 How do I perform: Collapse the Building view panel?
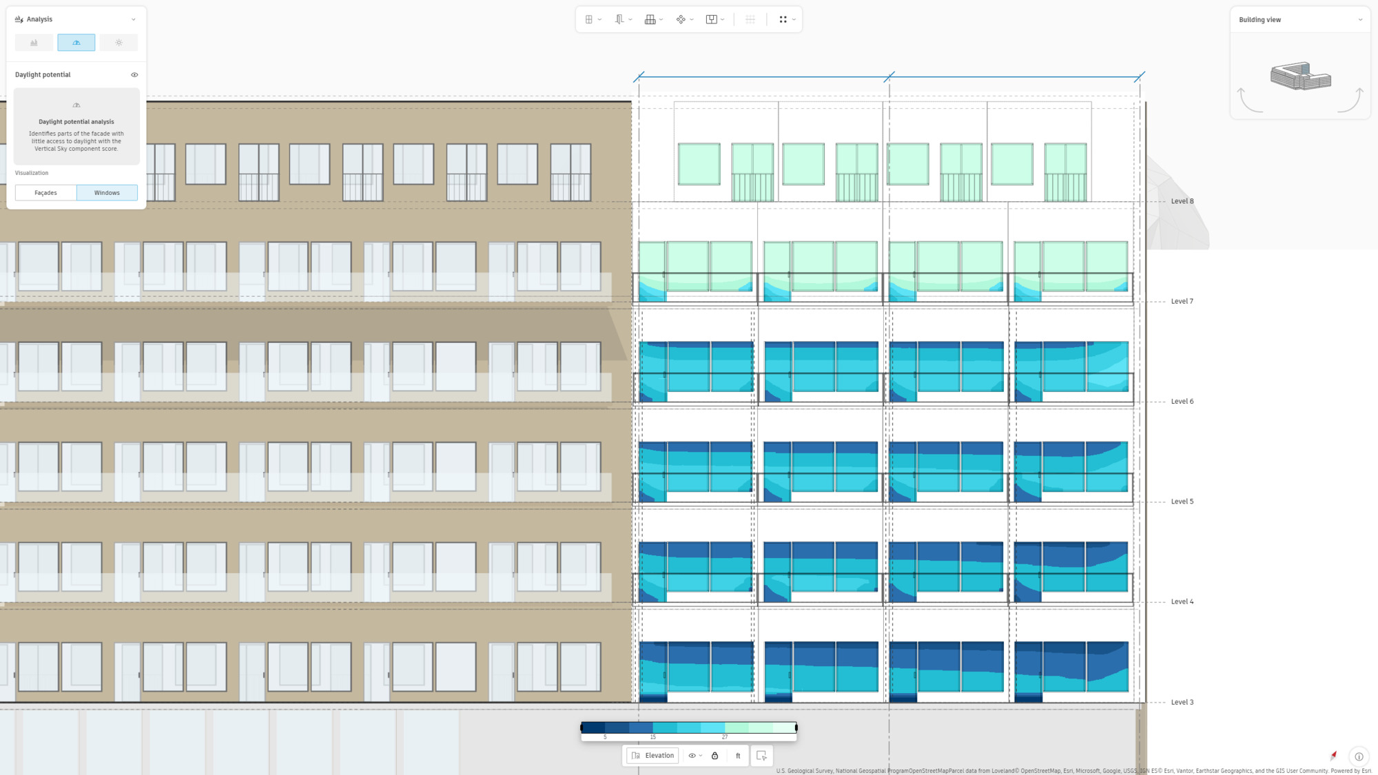click(1361, 19)
